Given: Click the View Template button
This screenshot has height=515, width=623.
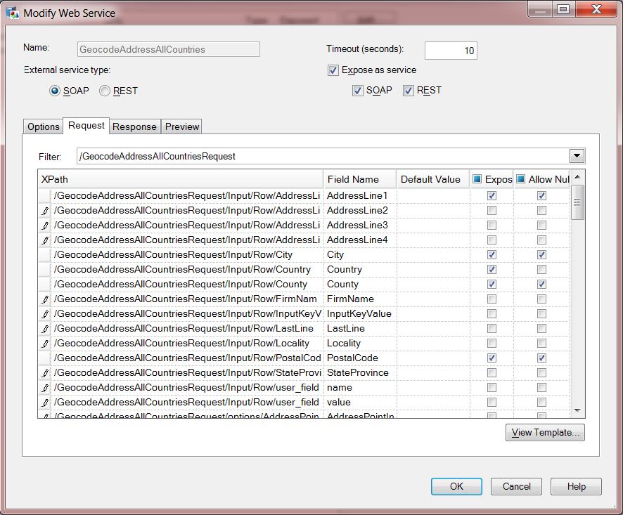Looking at the screenshot, I should click(x=545, y=432).
